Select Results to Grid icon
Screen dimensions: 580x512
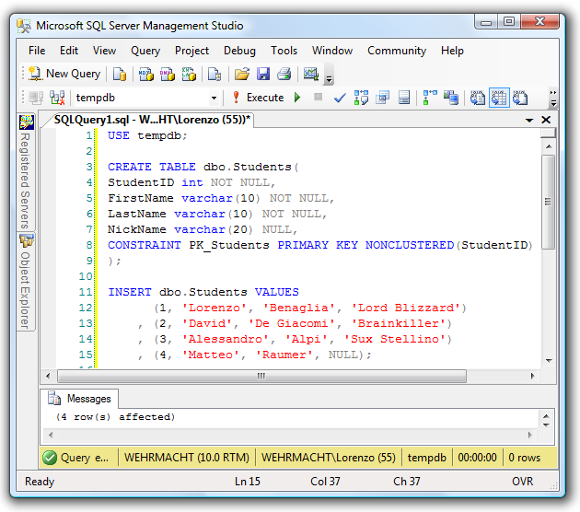click(x=499, y=98)
